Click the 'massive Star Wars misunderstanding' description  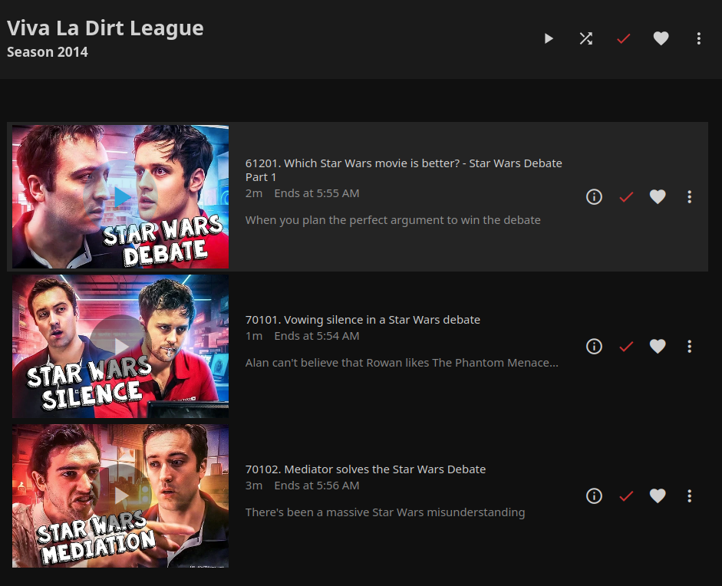tap(385, 512)
